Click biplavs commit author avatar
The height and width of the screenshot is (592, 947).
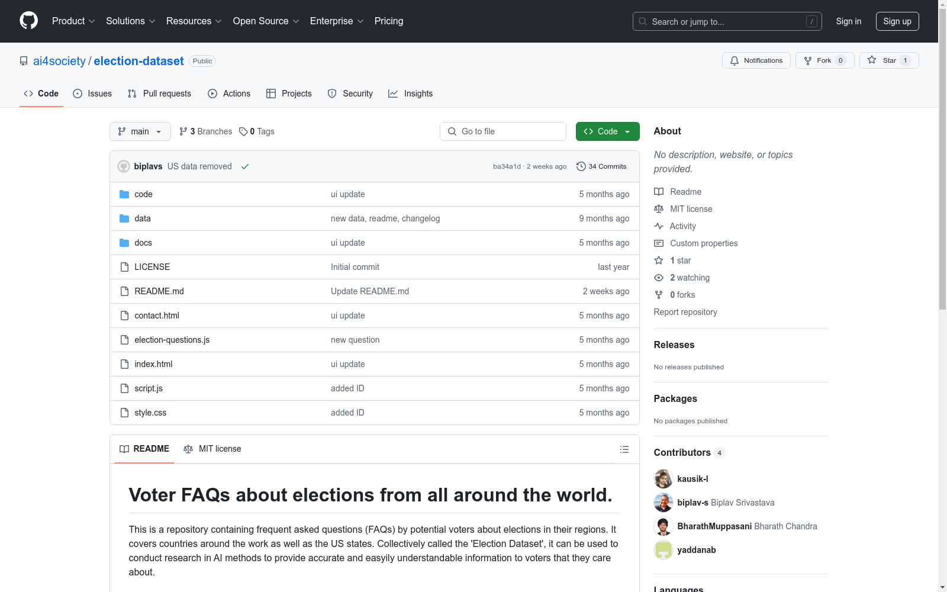[x=124, y=166]
